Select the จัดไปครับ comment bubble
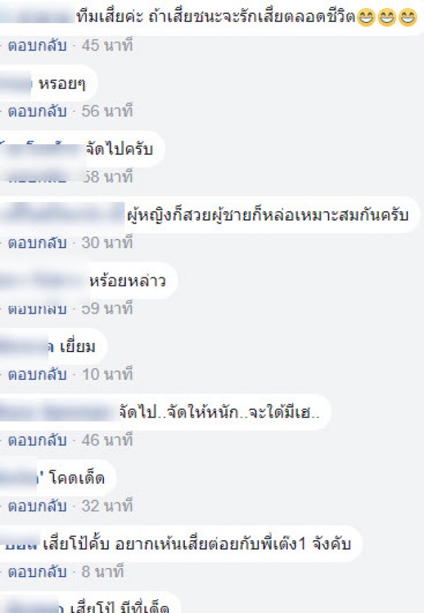Screen dimensions: 424x613 (x=82, y=150)
